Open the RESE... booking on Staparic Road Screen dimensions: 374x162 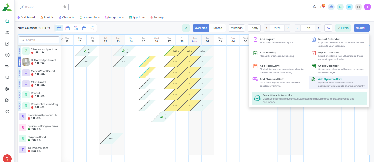click(x=112, y=138)
